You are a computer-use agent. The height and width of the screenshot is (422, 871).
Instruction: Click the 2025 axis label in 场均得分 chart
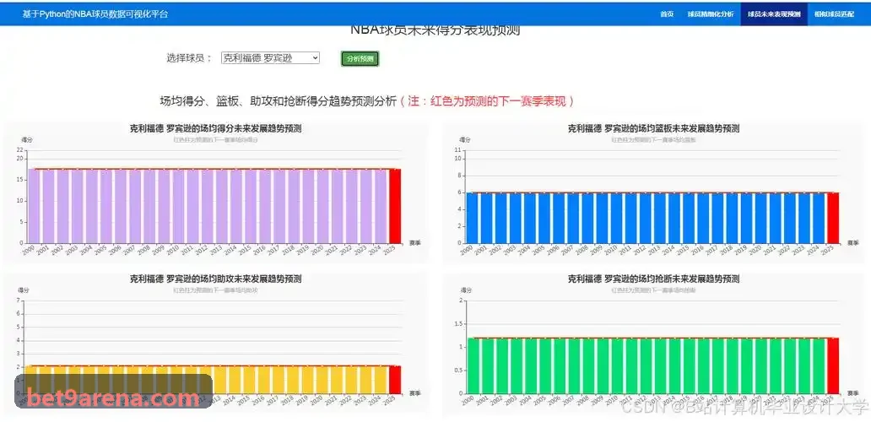[389, 251]
